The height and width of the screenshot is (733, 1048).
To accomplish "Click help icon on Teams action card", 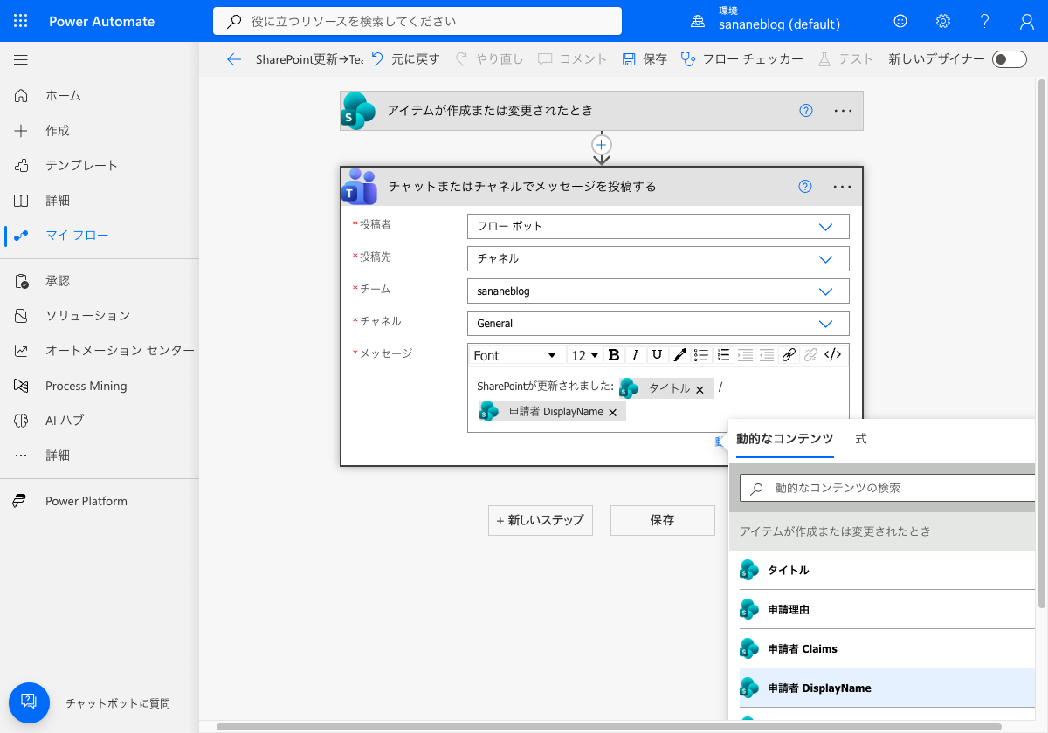I will click(x=806, y=186).
